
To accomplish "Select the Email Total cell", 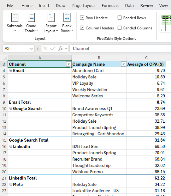I will [x=40, y=102].
